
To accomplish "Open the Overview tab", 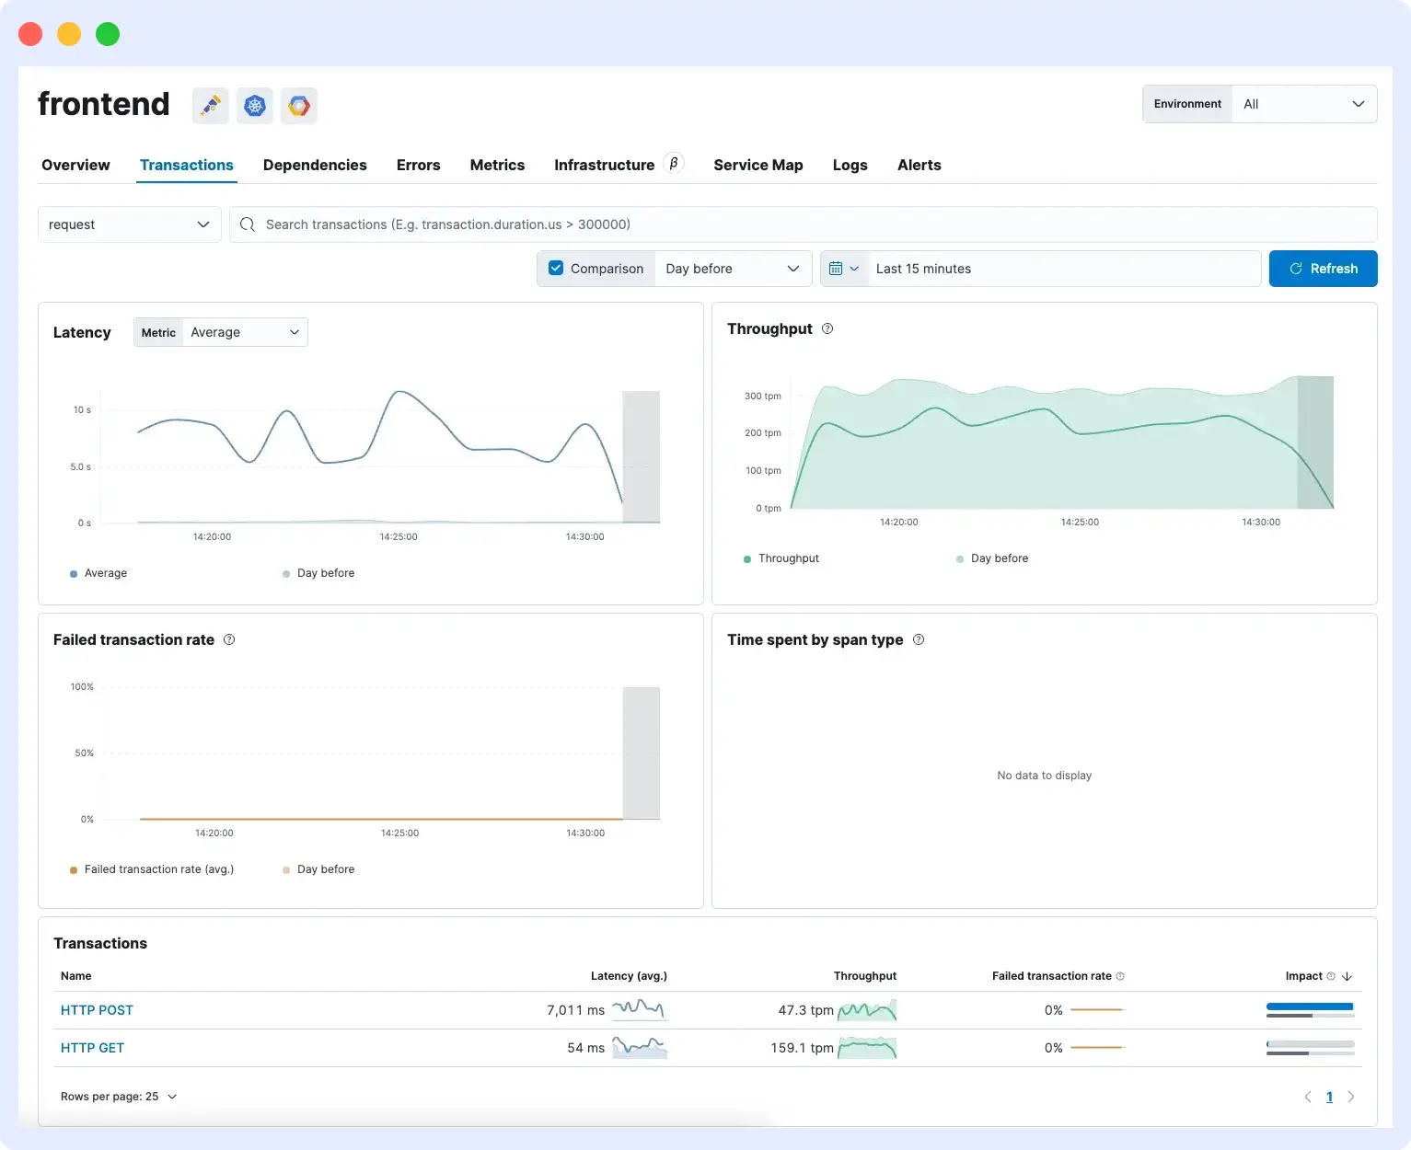I will pyautogui.click(x=75, y=165).
